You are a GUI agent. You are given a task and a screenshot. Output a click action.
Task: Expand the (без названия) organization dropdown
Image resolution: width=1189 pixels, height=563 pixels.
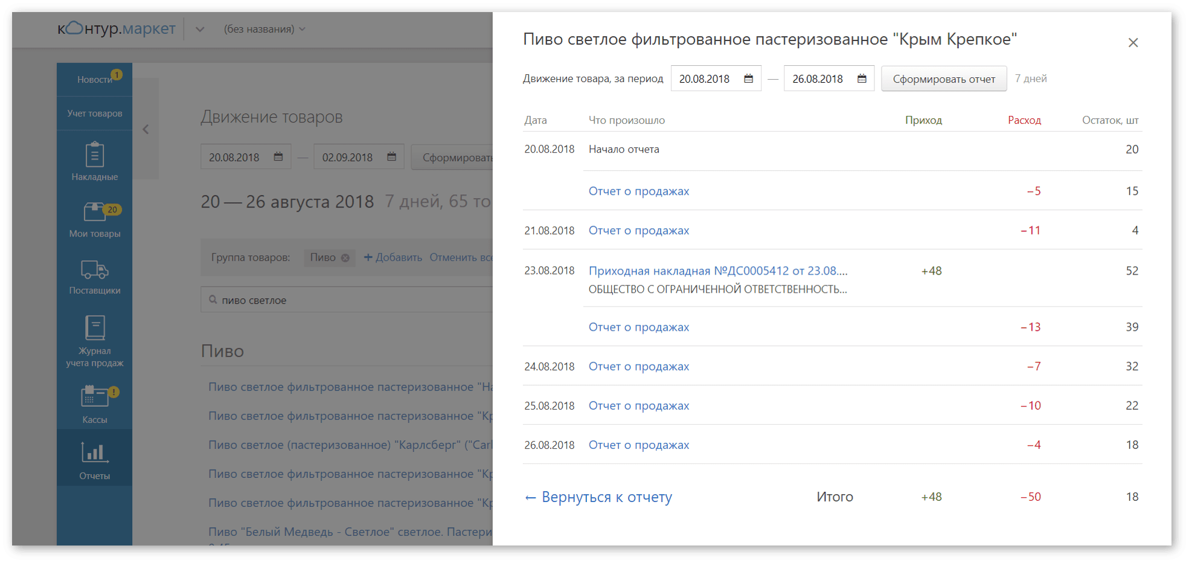pos(264,29)
